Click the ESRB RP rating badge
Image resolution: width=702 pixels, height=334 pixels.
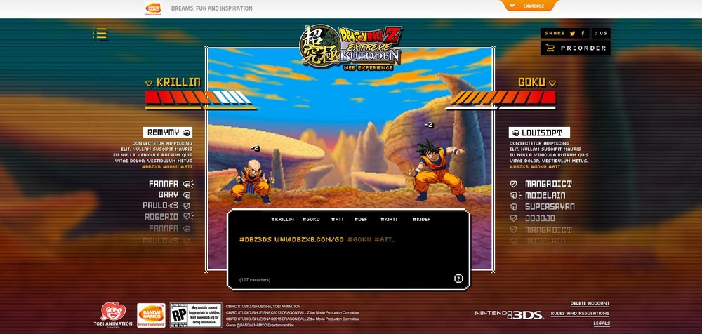tap(196, 315)
